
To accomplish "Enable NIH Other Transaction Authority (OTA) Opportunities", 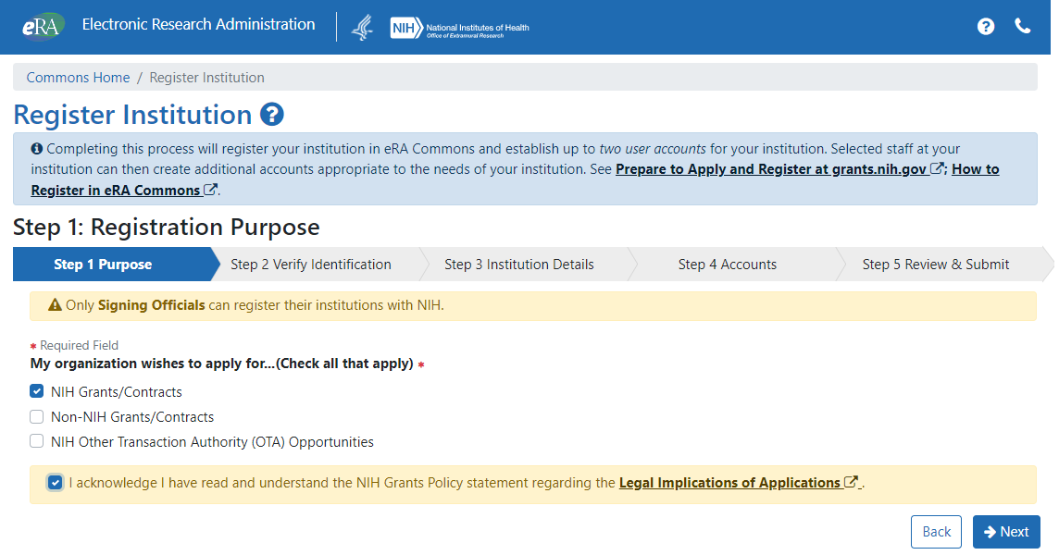I will point(37,441).
